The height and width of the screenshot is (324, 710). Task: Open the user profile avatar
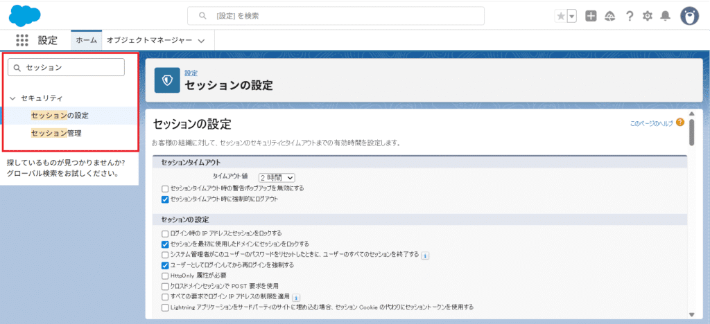(x=689, y=16)
